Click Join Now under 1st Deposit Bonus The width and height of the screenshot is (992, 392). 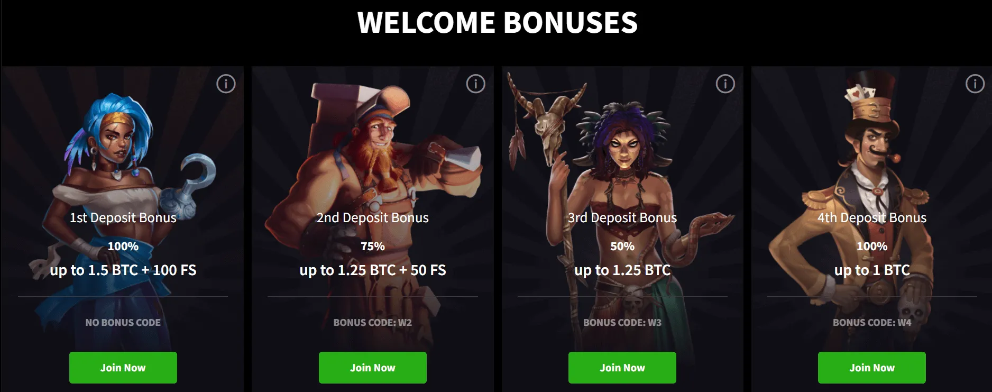123,368
